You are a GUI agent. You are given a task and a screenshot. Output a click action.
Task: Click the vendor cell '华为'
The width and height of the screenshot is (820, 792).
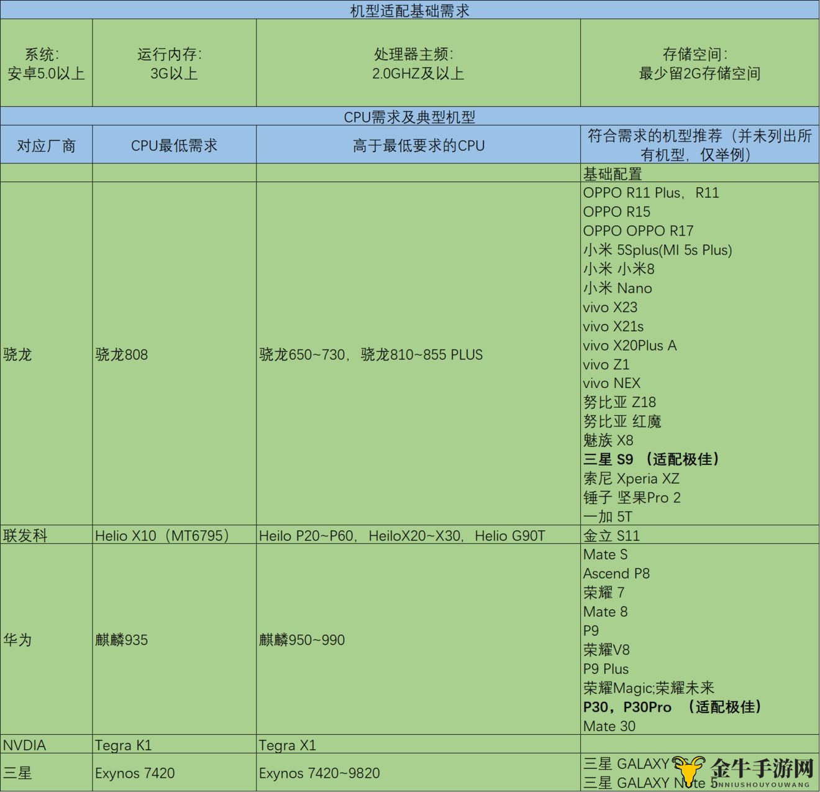point(47,639)
